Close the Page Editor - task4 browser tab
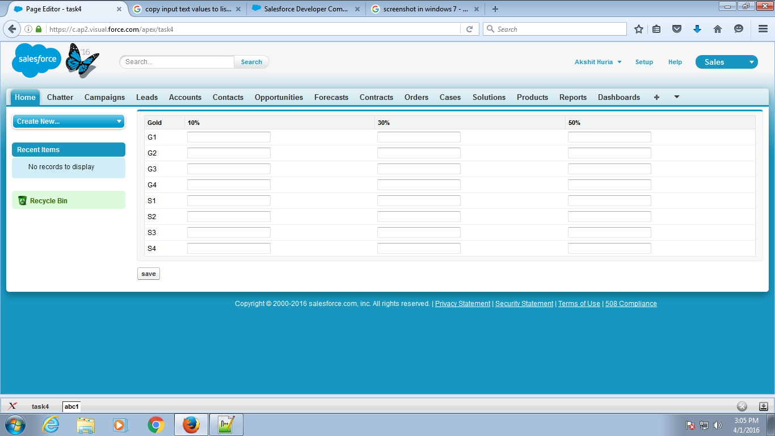Screen dimensions: 775x436 [x=119, y=9]
